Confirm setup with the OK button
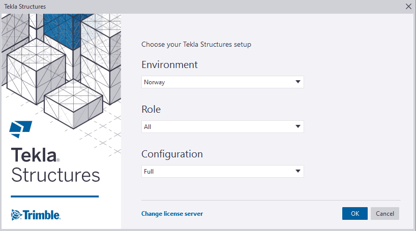The height and width of the screenshot is (231, 416). (354, 214)
